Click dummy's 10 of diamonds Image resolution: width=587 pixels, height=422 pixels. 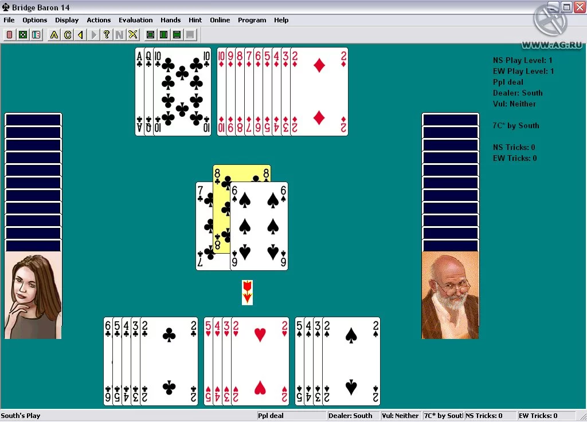tap(221, 92)
